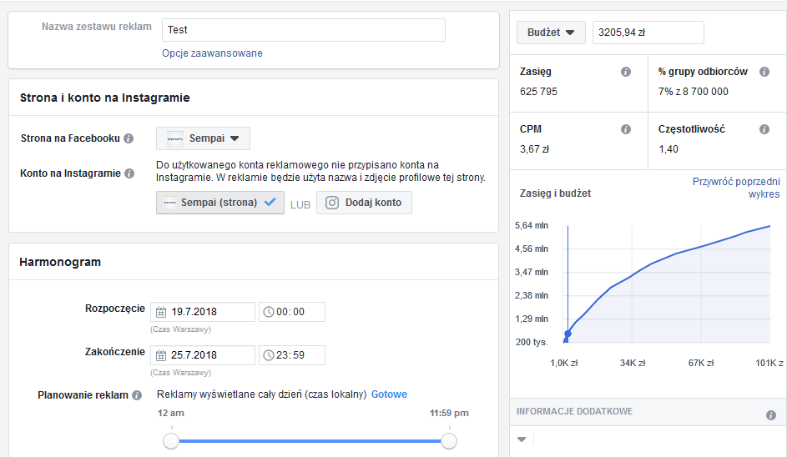Click the budget amount field 3205,94 zł
The width and height of the screenshot is (787, 457).
click(648, 33)
